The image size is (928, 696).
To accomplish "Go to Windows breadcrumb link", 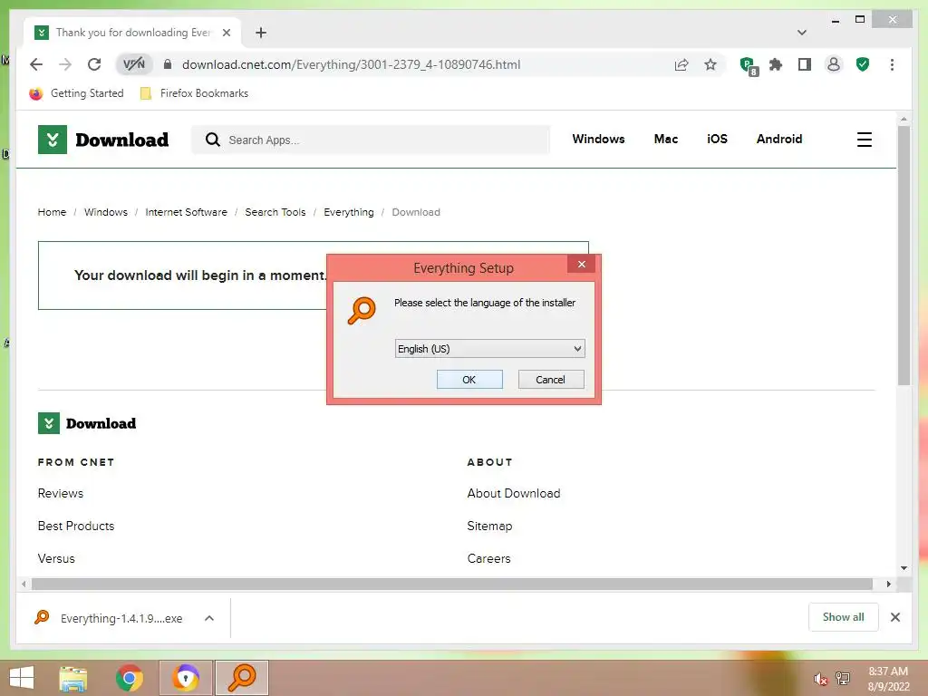I will (x=106, y=212).
